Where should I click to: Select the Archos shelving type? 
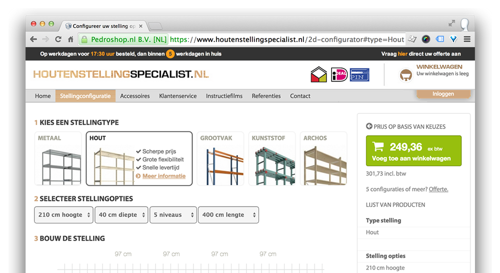pyautogui.click(x=323, y=158)
